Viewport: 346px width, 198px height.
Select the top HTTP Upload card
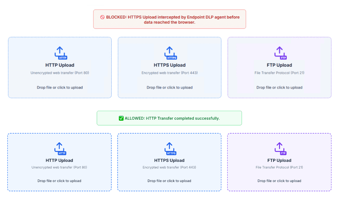click(x=60, y=67)
